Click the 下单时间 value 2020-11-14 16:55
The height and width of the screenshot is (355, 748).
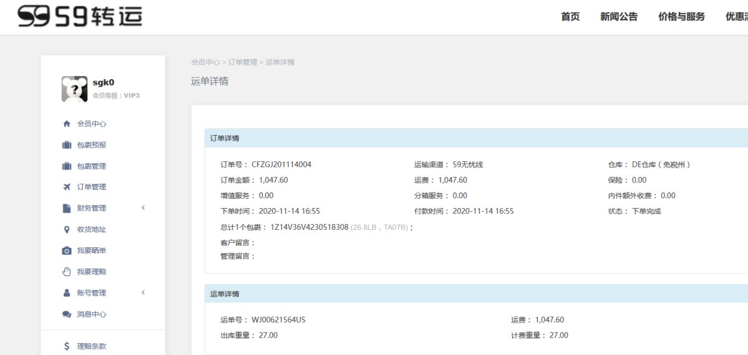click(x=289, y=211)
